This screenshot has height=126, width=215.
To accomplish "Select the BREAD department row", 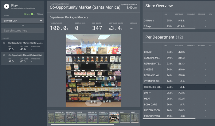I will pos(179,52).
